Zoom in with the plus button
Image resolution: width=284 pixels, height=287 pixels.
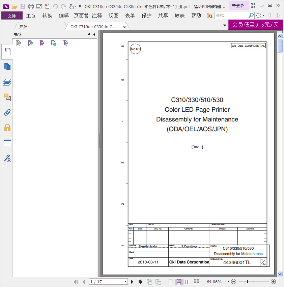(273, 282)
